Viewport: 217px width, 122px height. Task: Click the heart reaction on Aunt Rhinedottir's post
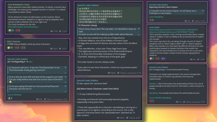tap(18, 30)
